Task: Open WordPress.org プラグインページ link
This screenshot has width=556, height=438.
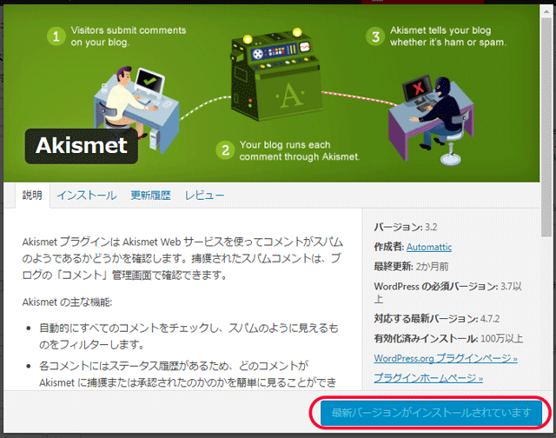Action: 446,358
